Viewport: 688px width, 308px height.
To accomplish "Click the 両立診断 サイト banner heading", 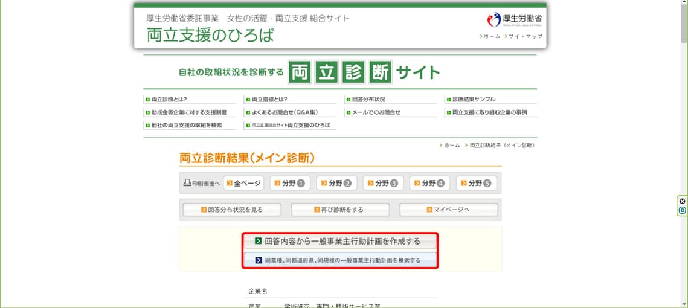I will click(309, 72).
